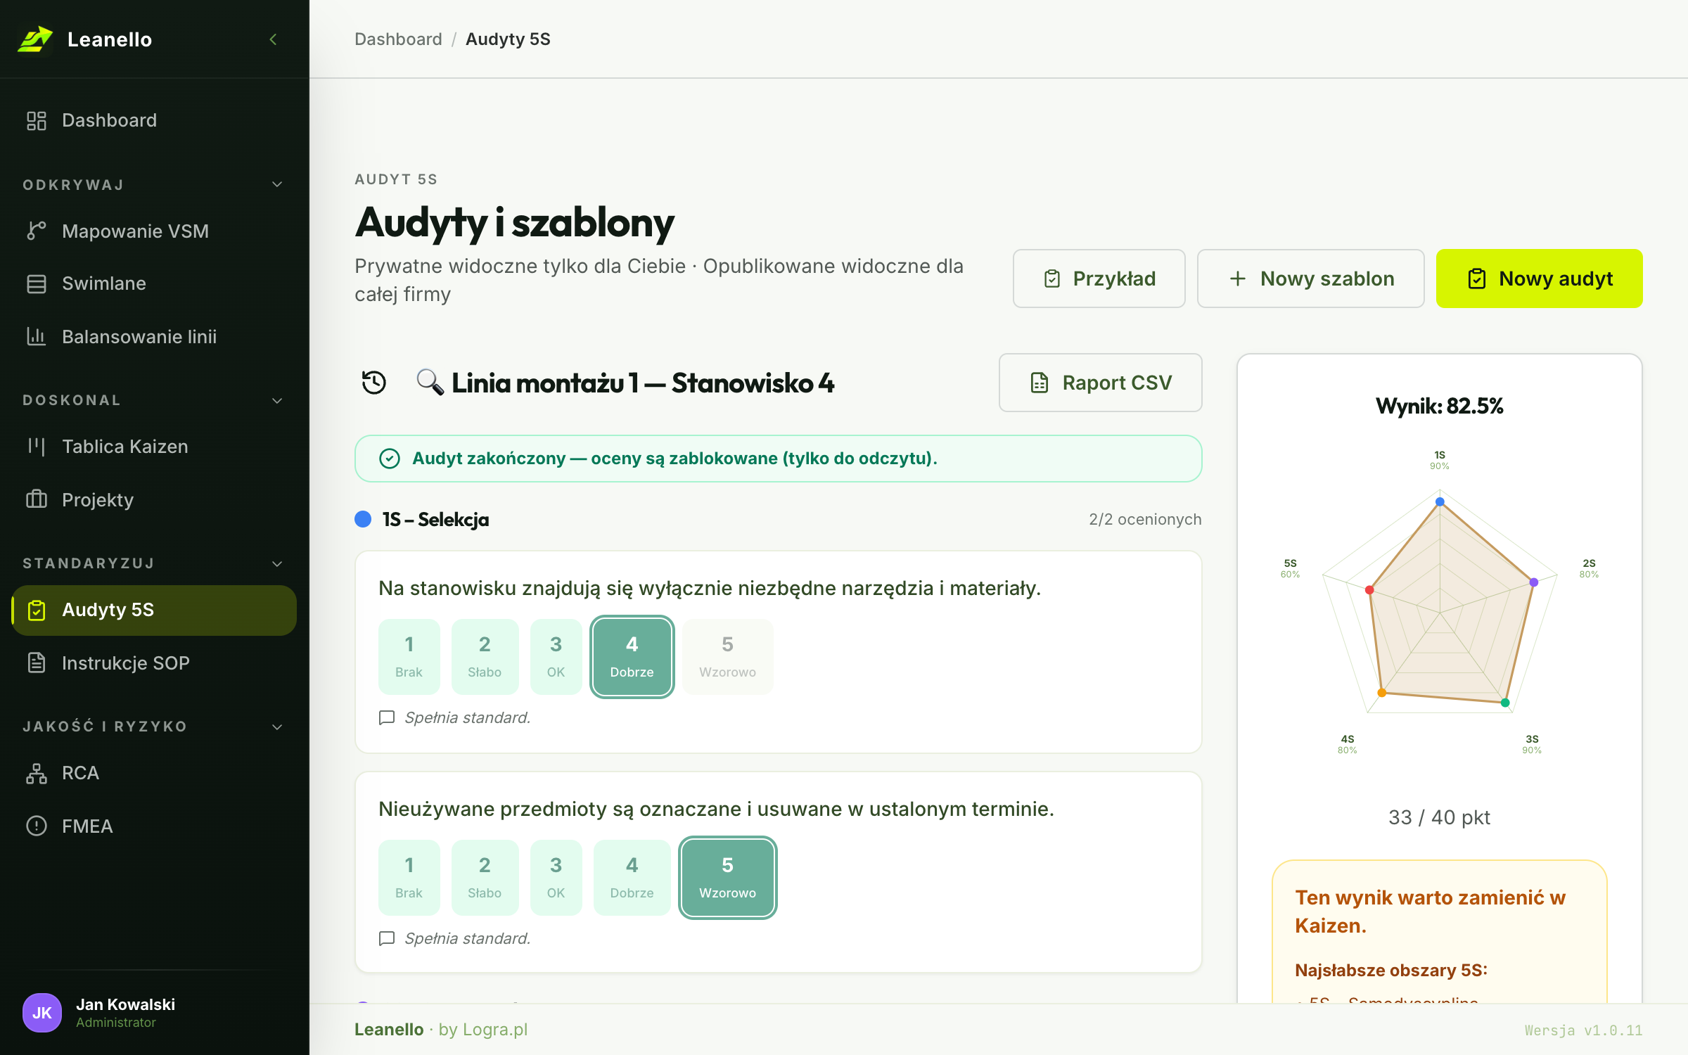Click the Przykład button

pos(1099,279)
